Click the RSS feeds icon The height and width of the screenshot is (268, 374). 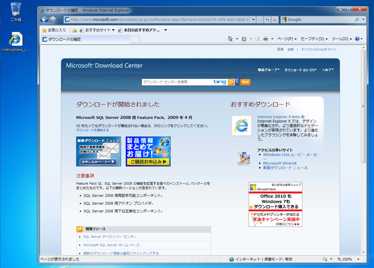click(244, 39)
